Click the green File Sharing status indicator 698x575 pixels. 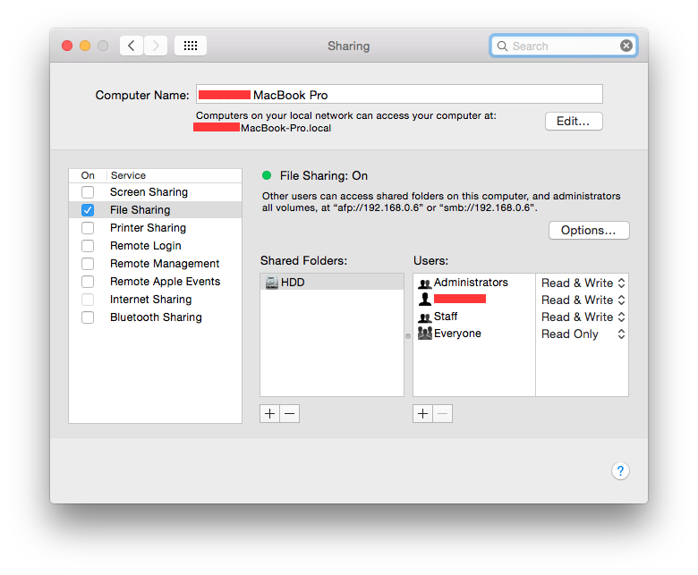click(x=267, y=175)
